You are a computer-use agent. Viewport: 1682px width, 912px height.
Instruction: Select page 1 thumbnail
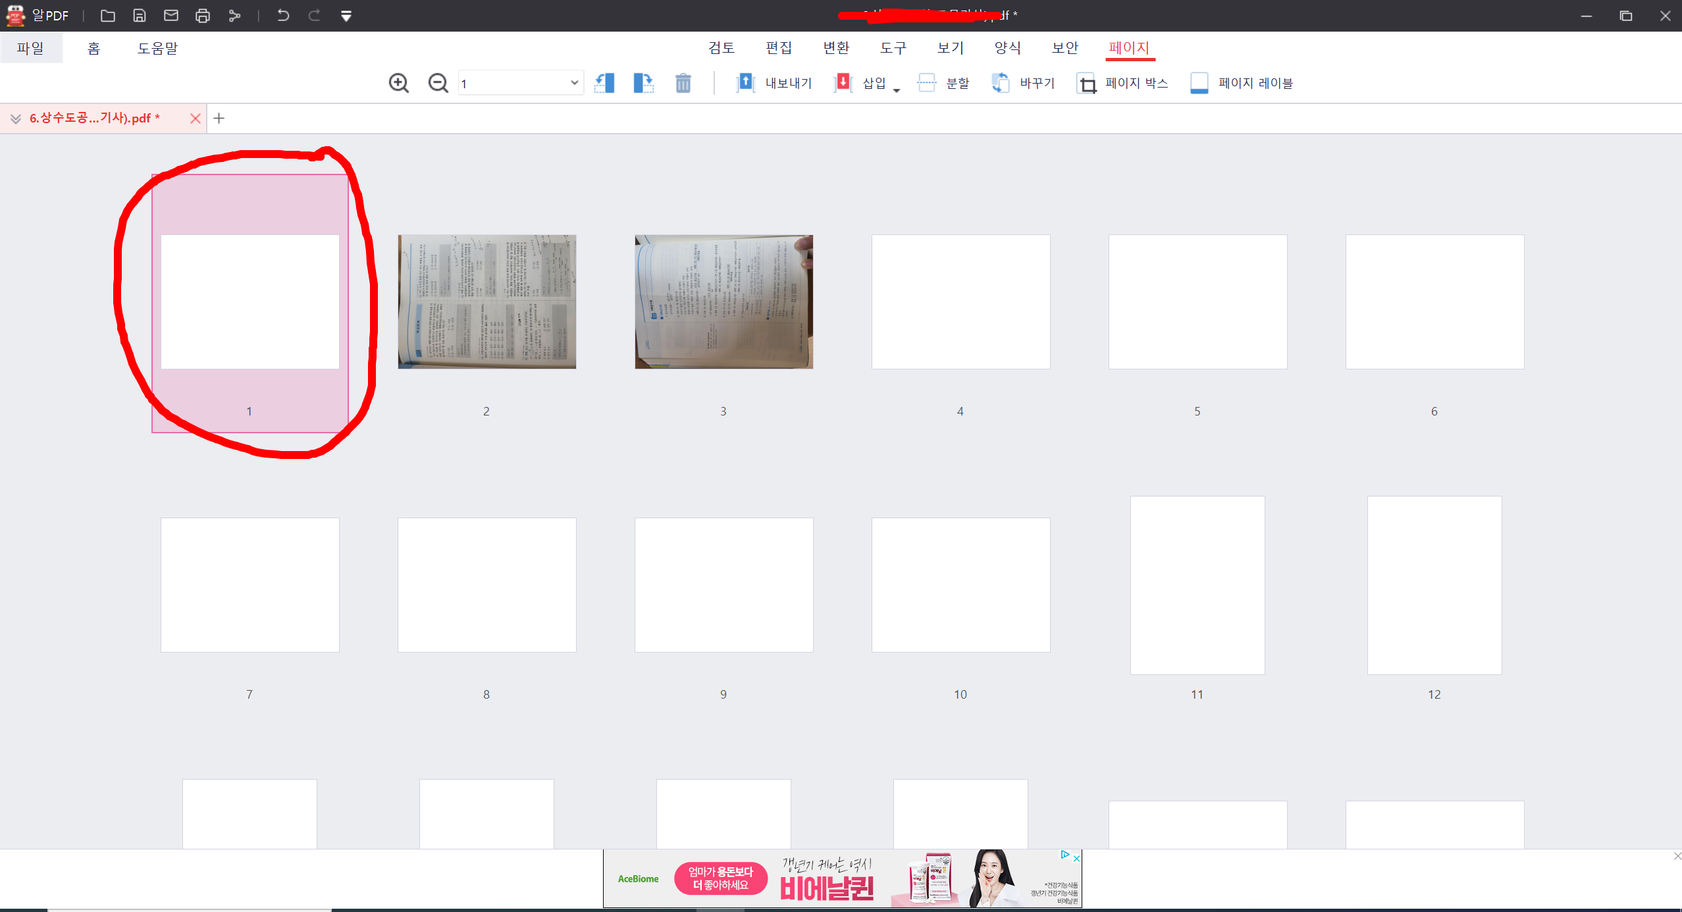(x=250, y=302)
